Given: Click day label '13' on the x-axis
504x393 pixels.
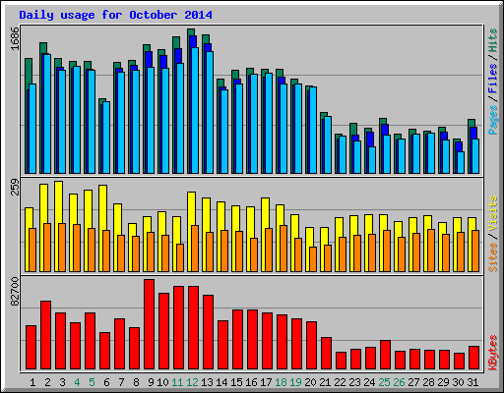Looking at the screenshot, I should (x=207, y=382).
